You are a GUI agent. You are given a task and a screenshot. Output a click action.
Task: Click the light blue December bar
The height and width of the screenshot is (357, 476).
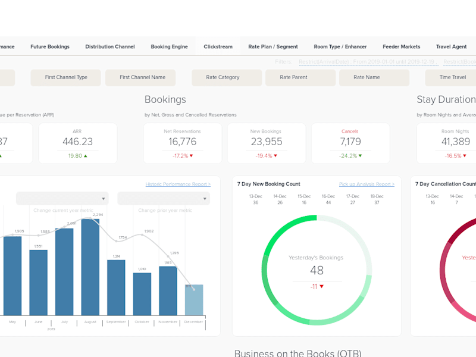(194, 300)
